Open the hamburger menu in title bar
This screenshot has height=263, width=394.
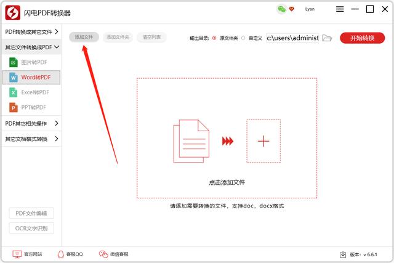[x=339, y=9]
